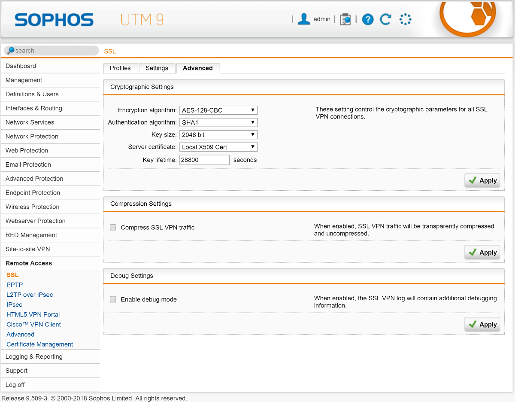The width and height of the screenshot is (515, 402).
Task: Click the Release 9.509-3 footer text
Action: pos(25,398)
